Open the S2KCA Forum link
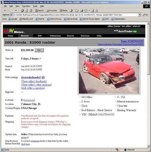 tap(54, 19)
